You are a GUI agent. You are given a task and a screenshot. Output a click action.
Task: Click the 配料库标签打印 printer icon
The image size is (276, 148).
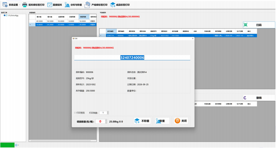click(x=25, y=5)
